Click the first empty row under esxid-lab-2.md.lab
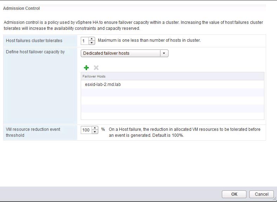The height and width of the screenshot is (202, 277). coord(172,92)
